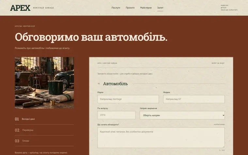Go to the Майстерня page
Image resolution: width=248 pixels, height=155 pixels.
click(x=146, y=8)
